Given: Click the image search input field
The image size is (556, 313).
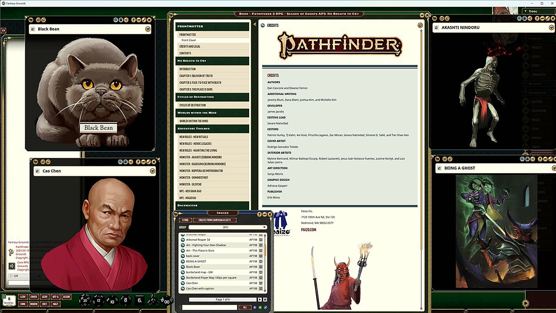Looking at the screenshot, I should tap(209, 307).
